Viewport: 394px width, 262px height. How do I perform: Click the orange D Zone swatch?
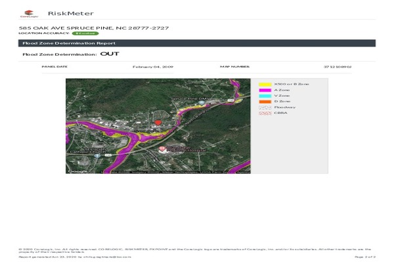click(265, 102)
